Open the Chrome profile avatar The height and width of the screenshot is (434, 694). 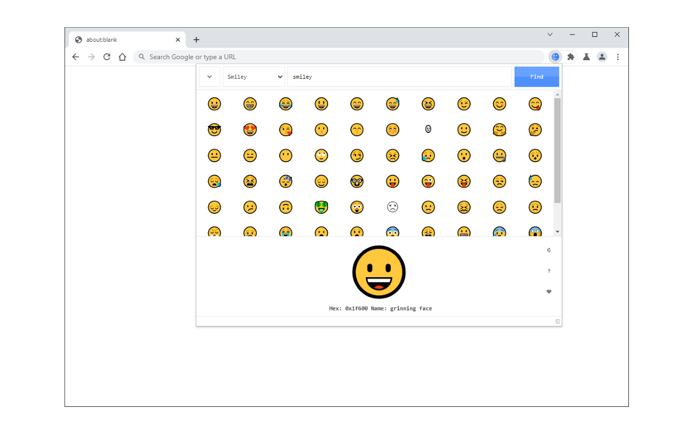pyautogui.click(x=602, y=56)
